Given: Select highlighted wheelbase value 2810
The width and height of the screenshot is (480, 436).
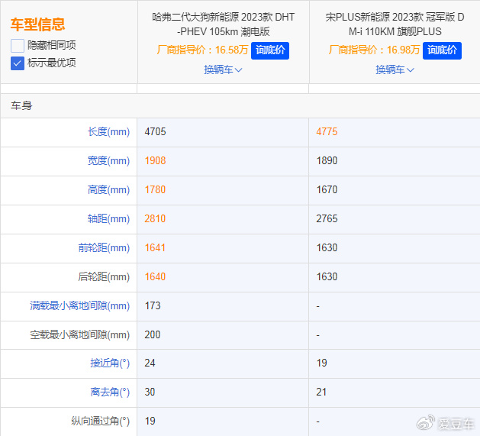Looking at the screenshot, I should pos(155,219).
